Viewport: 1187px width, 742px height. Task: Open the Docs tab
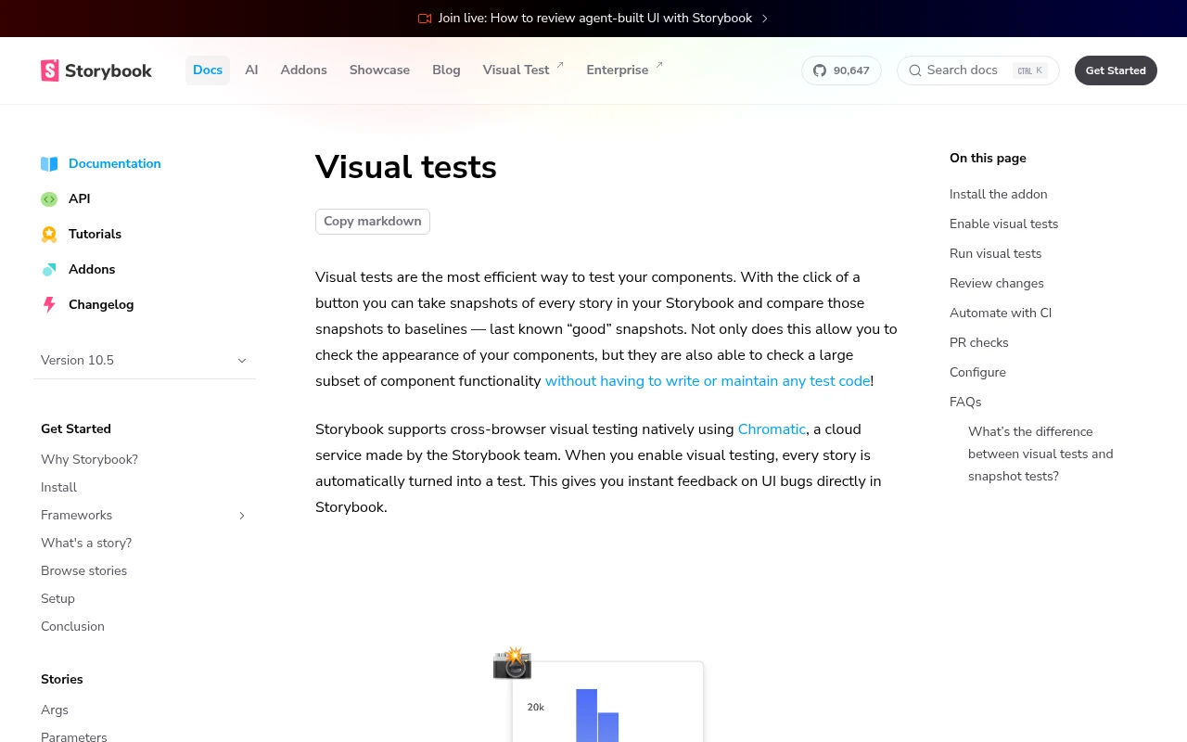208,70
